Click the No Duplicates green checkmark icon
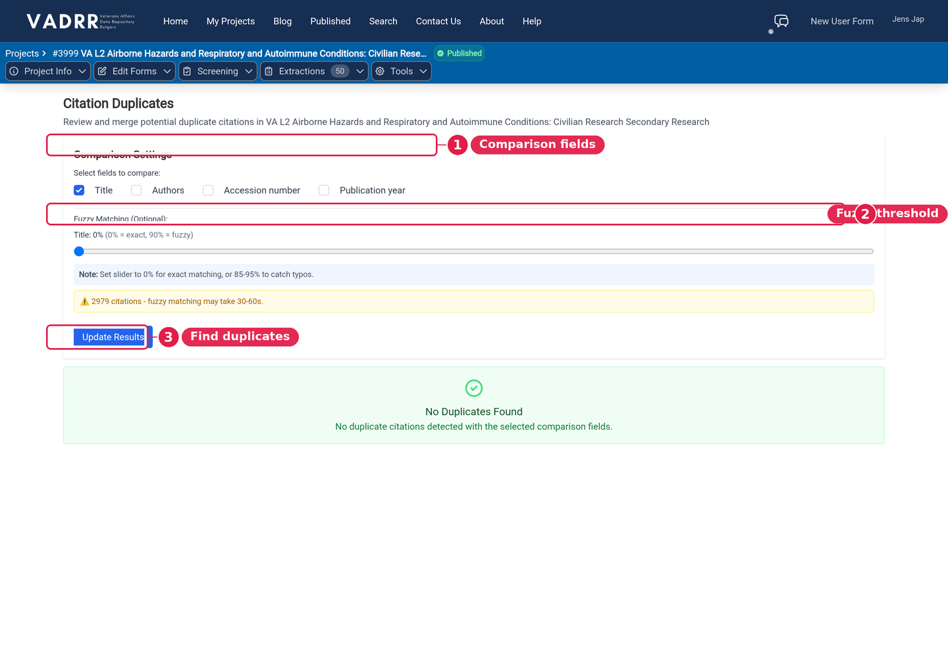This screenshot has height=658, width=948. [474, 388]
